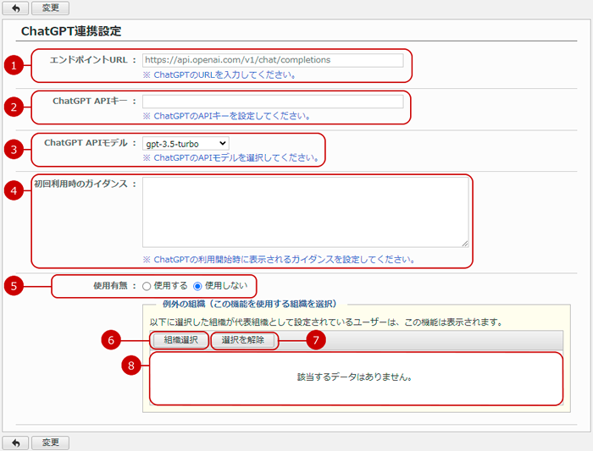Screen dimensions: 593x451
Task: Click the 組織選択 button
Action: 180,340
